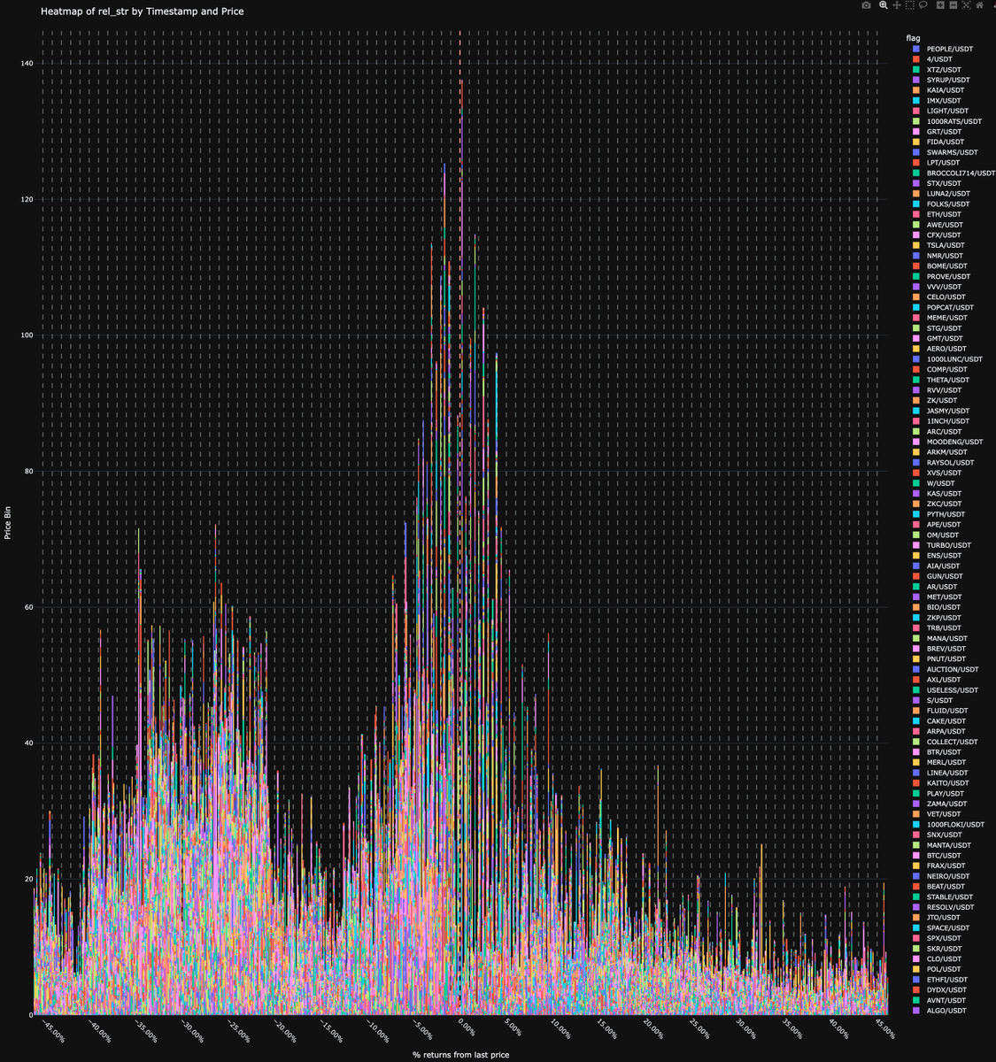Viewport: 996px width, 1062px height.
Task: Toggle BROCCOLI714/USDT trace visibility
Action: pyautogui.click(x=954, y=173)
